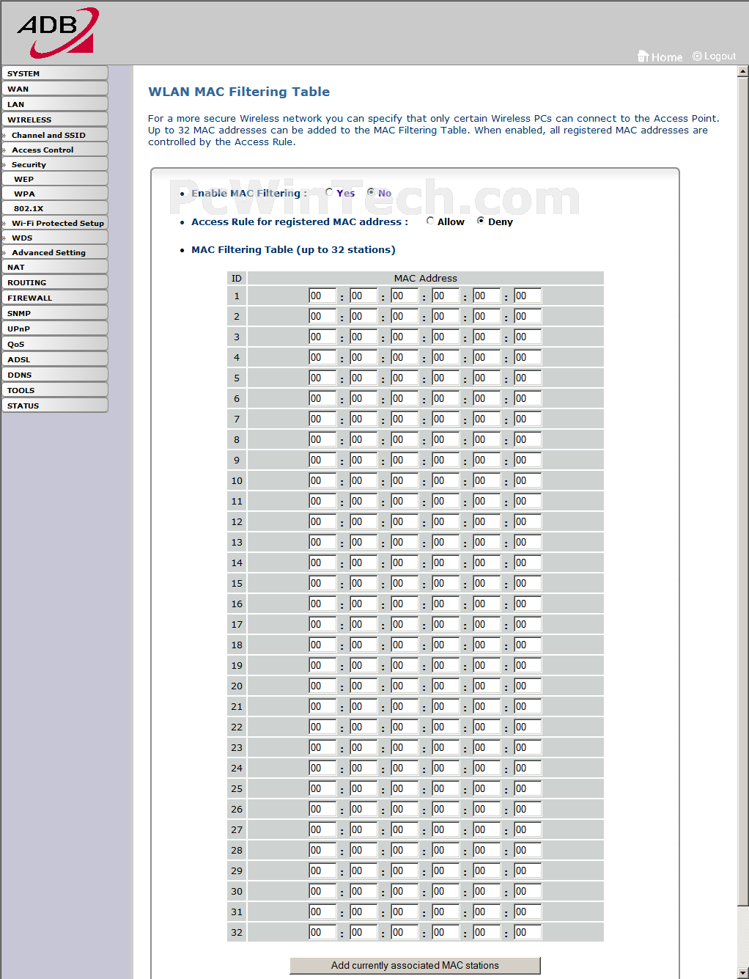749x979 pixels.
Task: Click the WLAN MAC Filtering Table heading
Action: pyautogui.click(x=239, y=92)
